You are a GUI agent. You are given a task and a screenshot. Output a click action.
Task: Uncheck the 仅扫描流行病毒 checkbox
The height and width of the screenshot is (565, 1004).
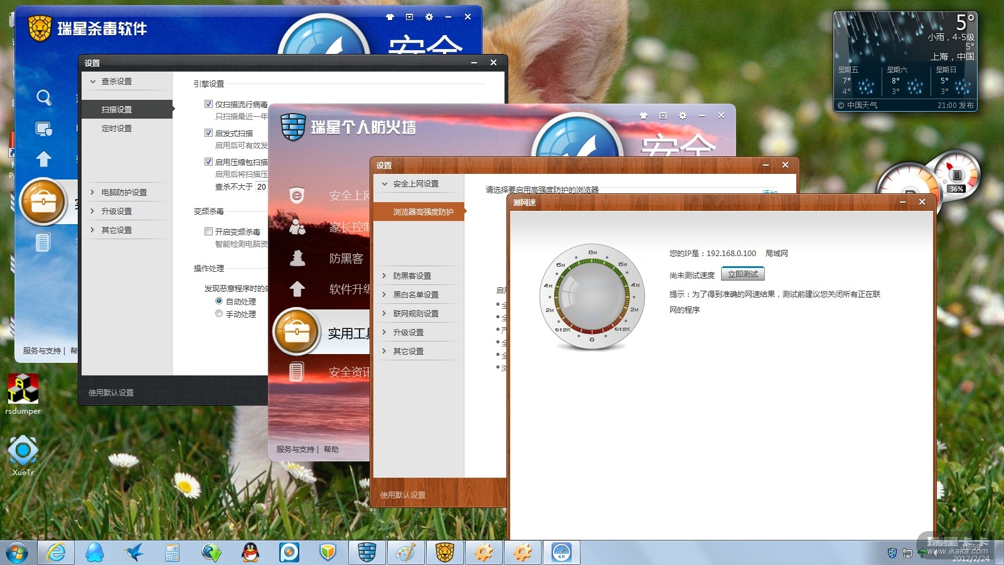tap(208, 104)
